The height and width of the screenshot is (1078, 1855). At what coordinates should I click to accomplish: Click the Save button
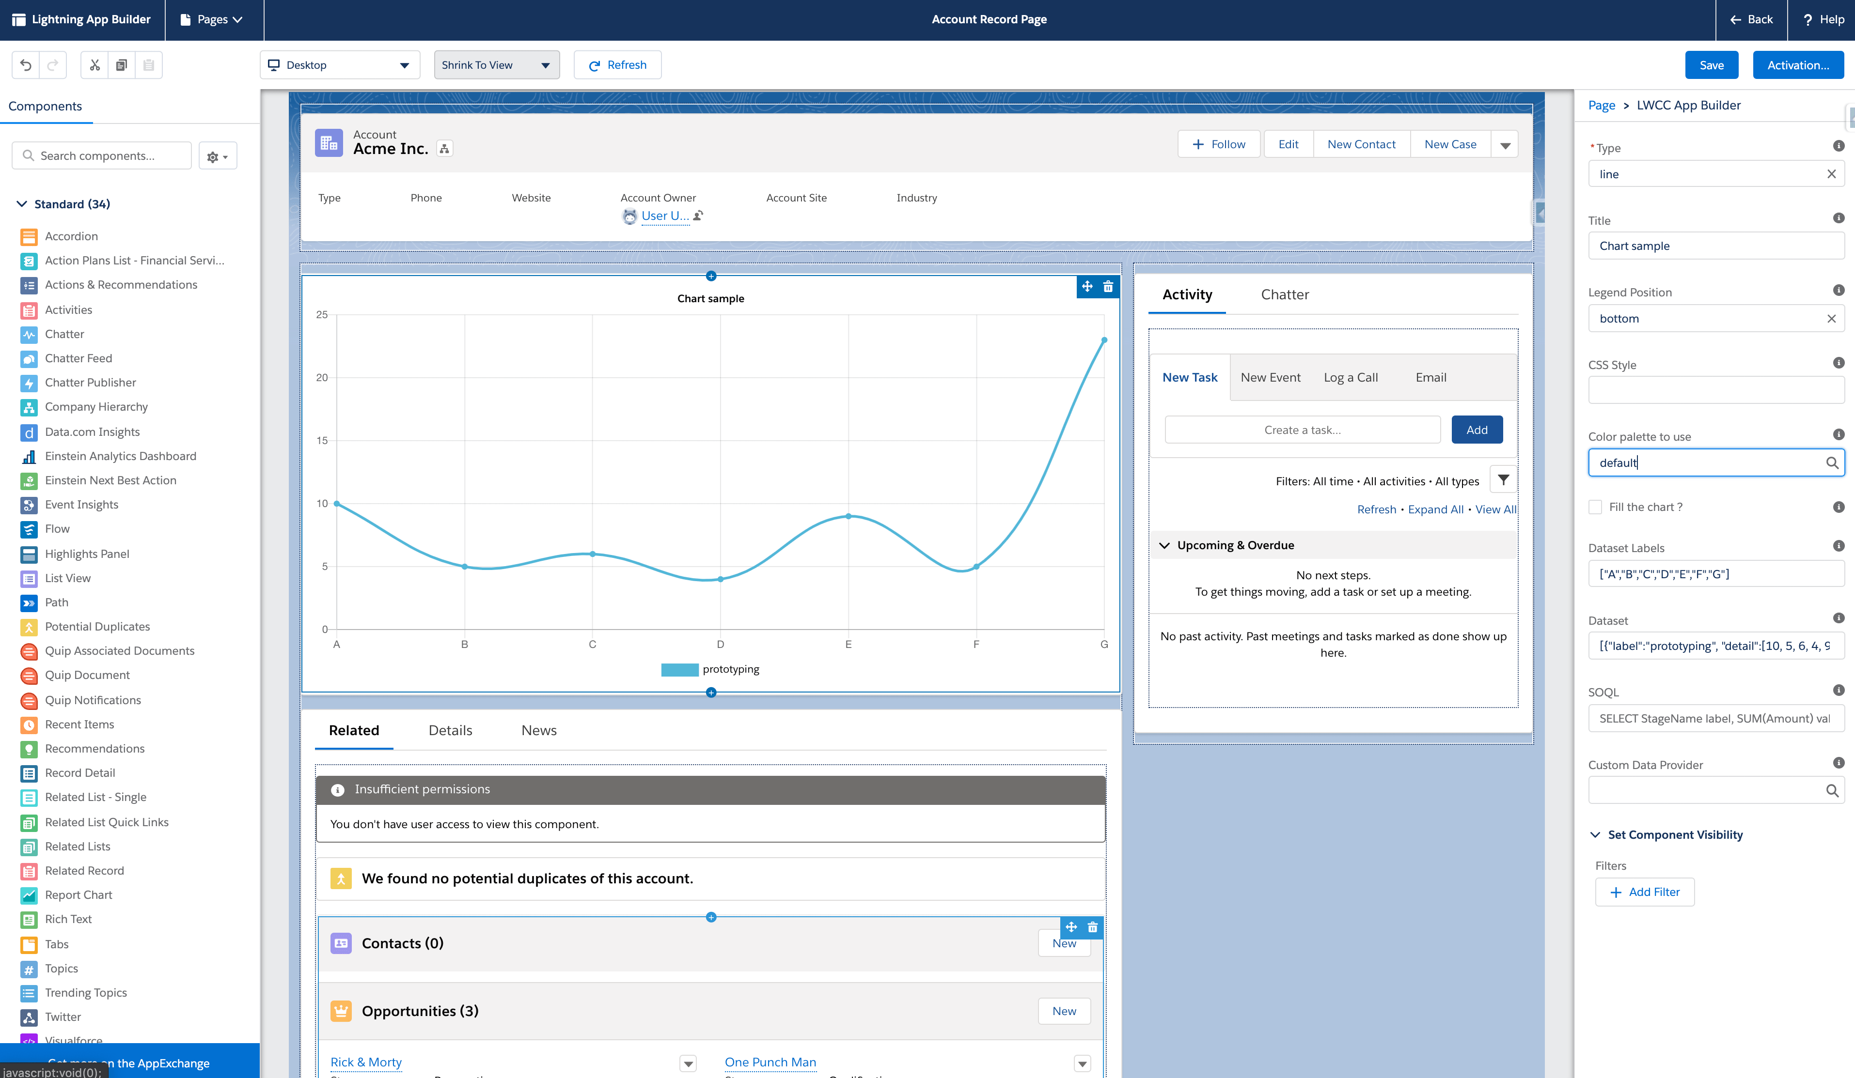point(1711,65)
